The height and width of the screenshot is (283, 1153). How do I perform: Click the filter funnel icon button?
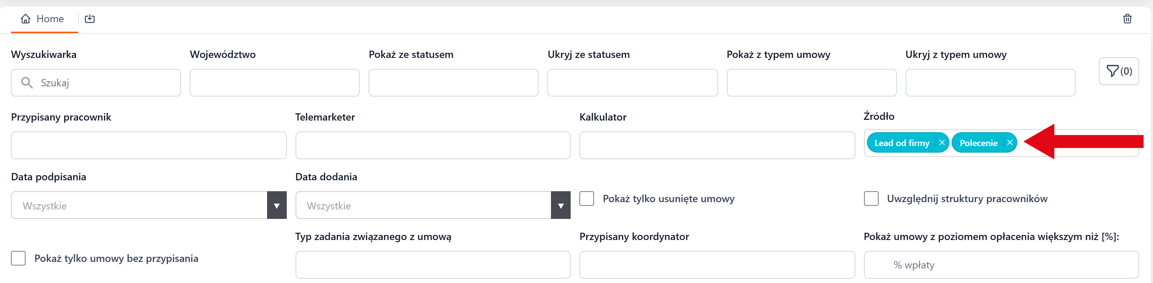[x=1118, y=71]
